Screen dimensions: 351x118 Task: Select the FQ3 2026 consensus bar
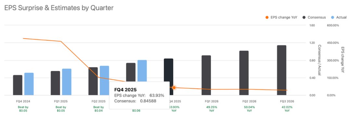[281, 70]
